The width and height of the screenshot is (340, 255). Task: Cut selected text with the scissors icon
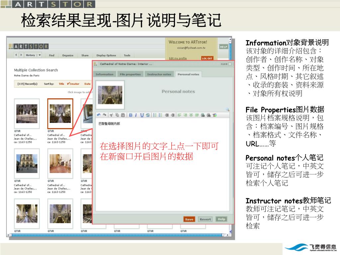coord(112,115)
